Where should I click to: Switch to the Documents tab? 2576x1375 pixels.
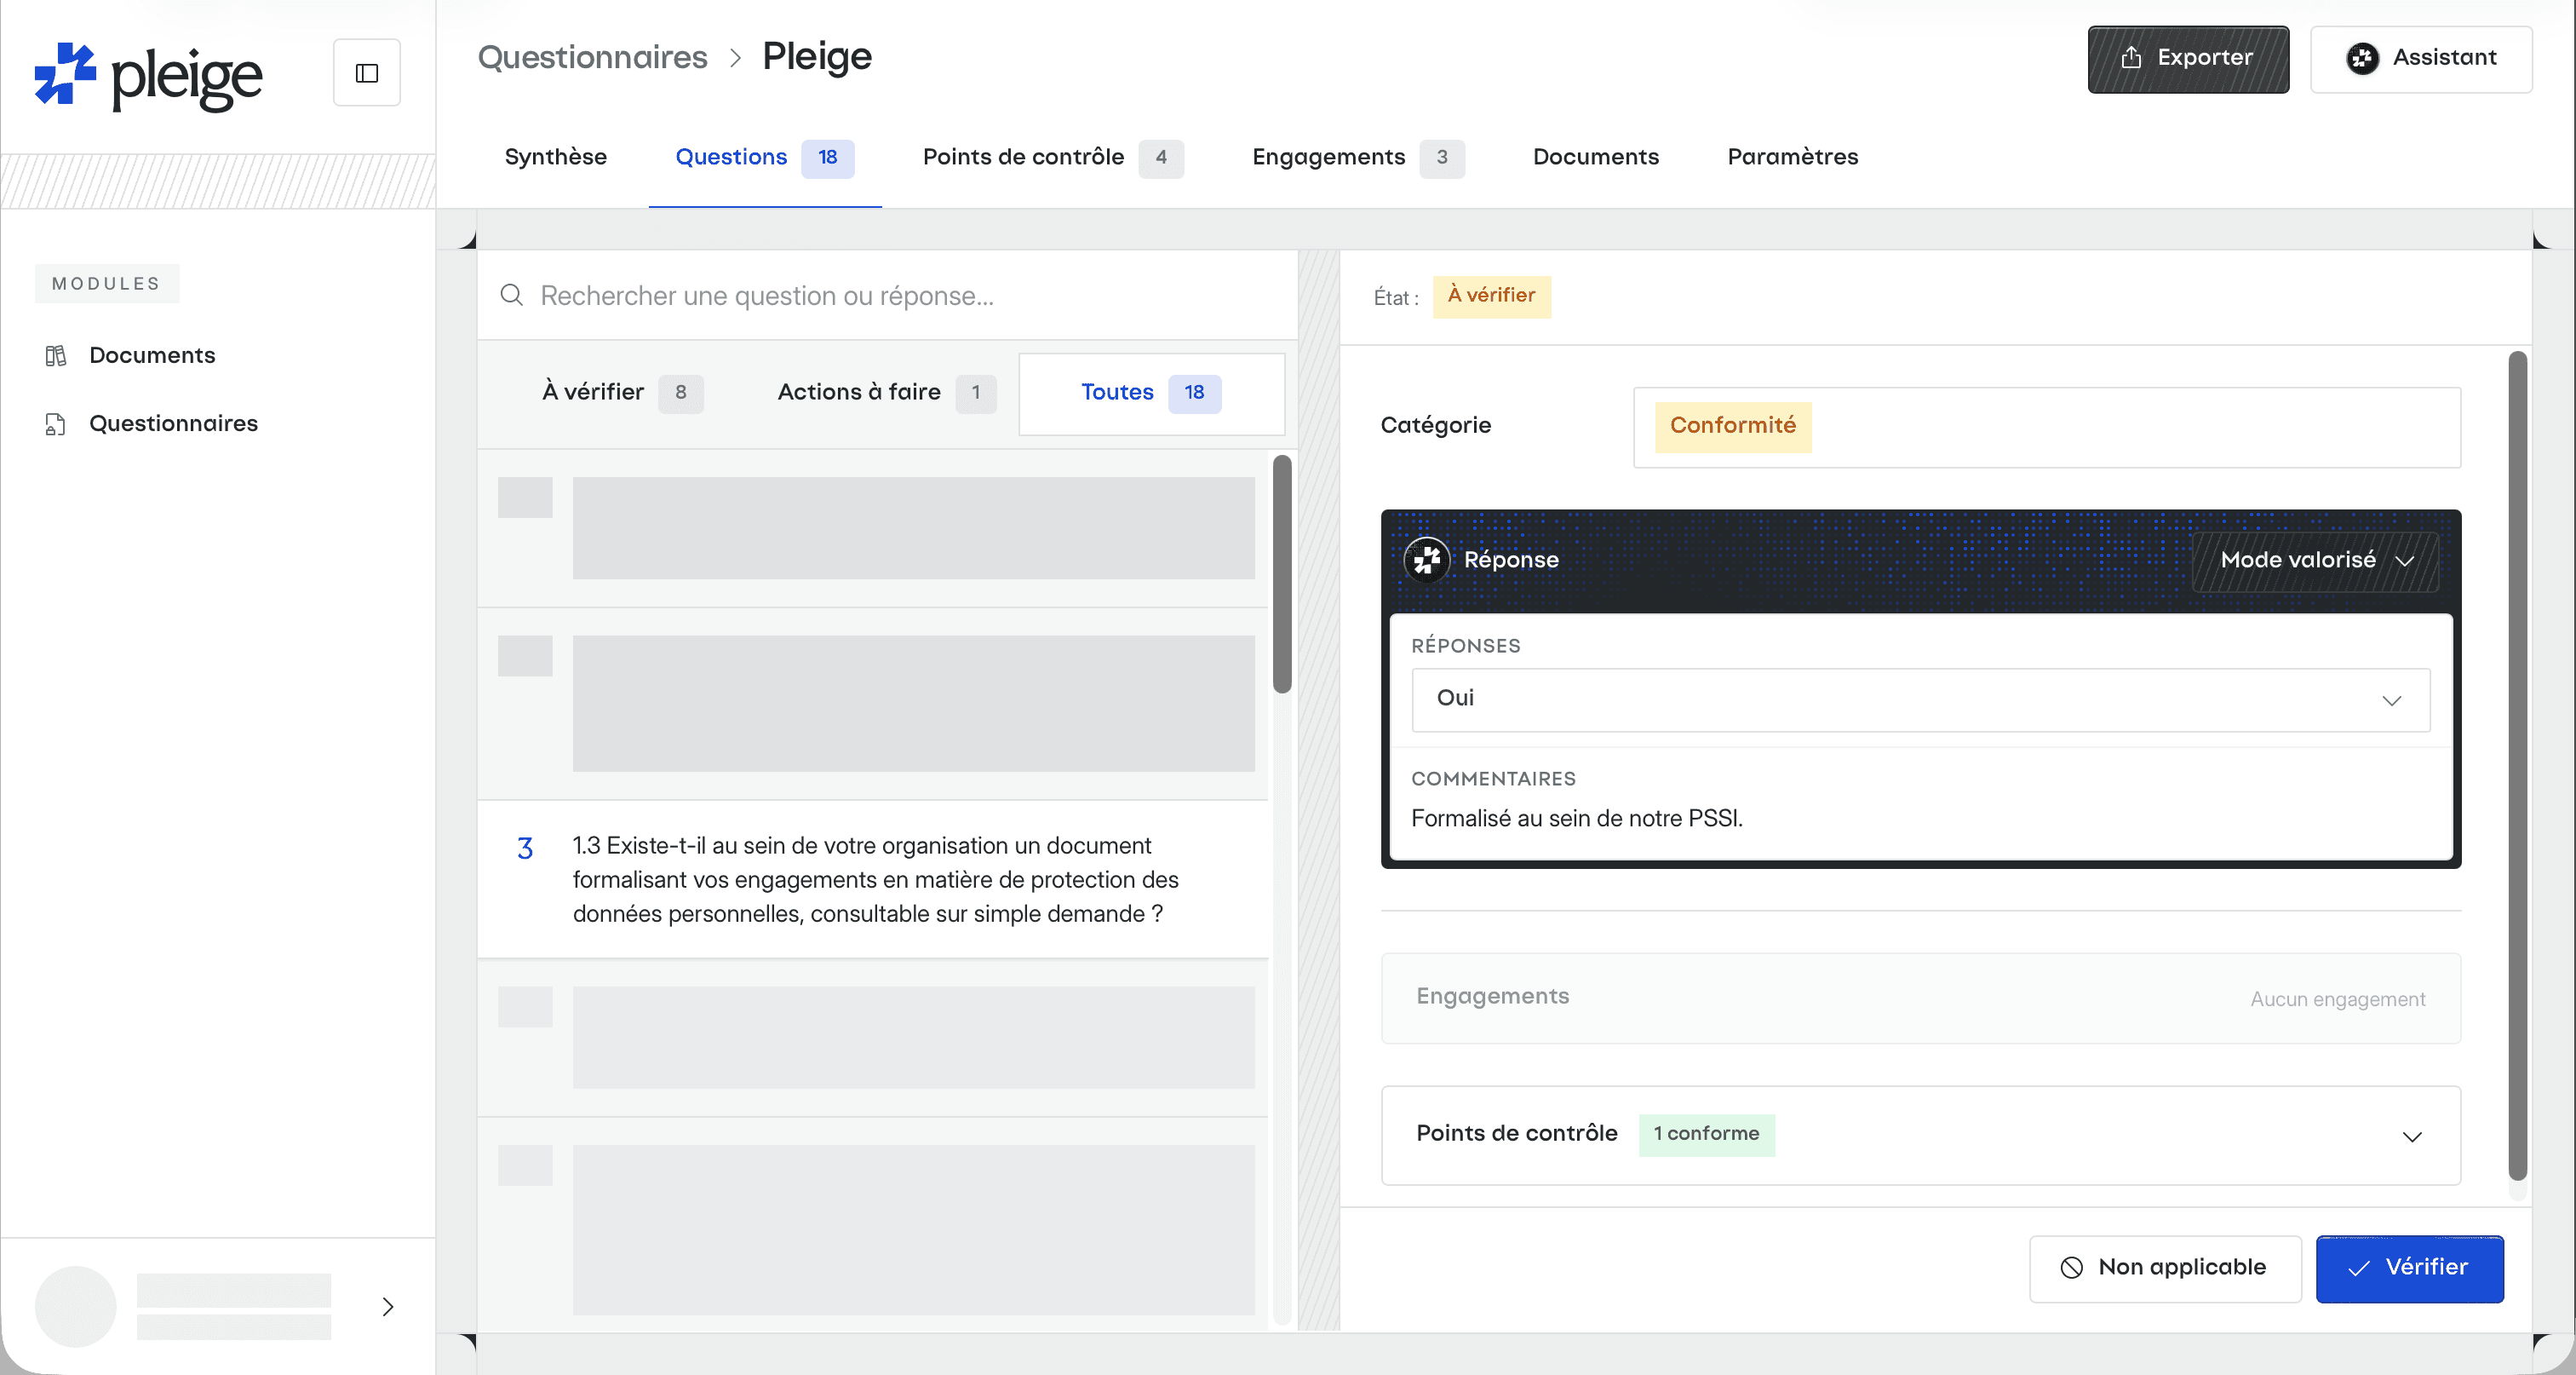coord(1595,157)
